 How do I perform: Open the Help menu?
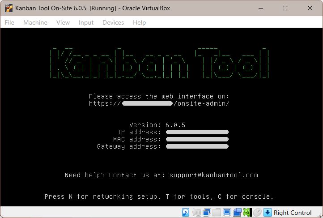tap(140, 22)
